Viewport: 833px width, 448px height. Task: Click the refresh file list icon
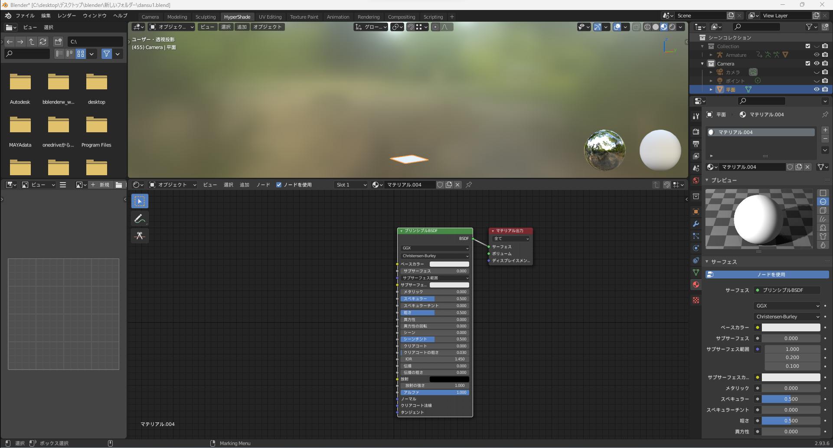tap(43, 42)
